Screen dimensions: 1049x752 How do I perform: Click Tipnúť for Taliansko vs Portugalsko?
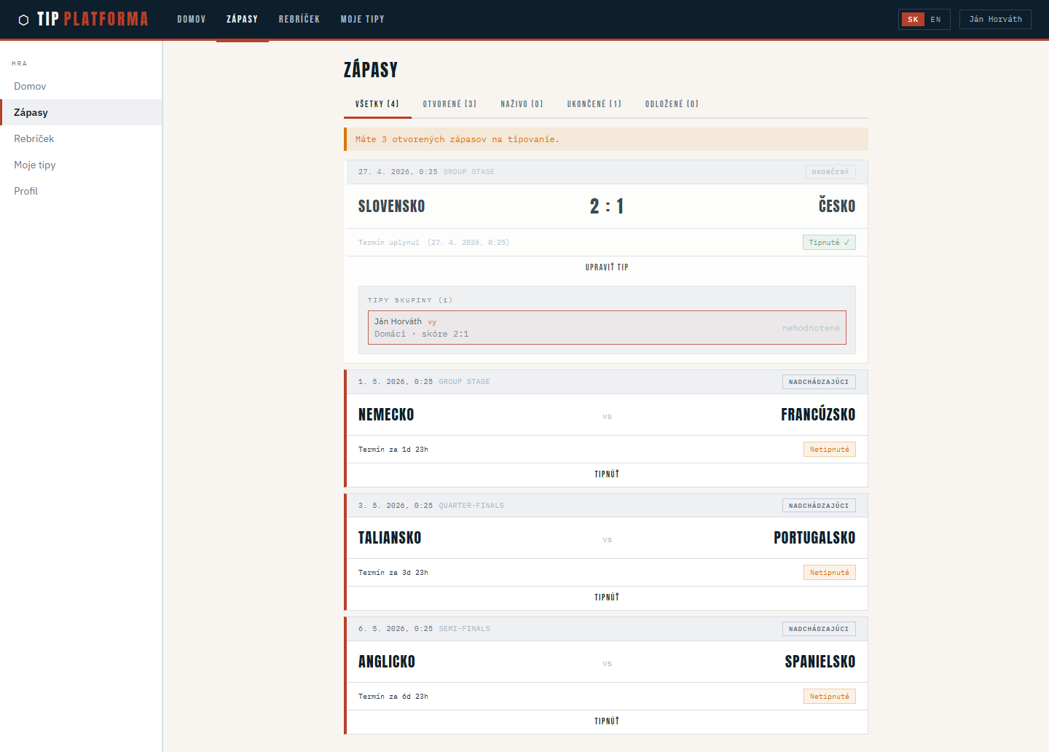(606, 598)
